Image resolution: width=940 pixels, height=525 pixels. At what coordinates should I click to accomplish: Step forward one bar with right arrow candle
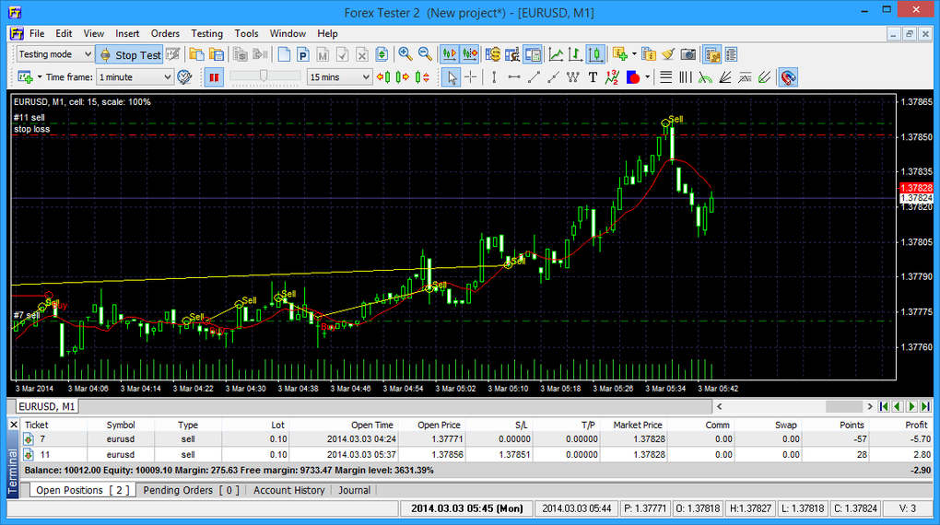point(403,76)
